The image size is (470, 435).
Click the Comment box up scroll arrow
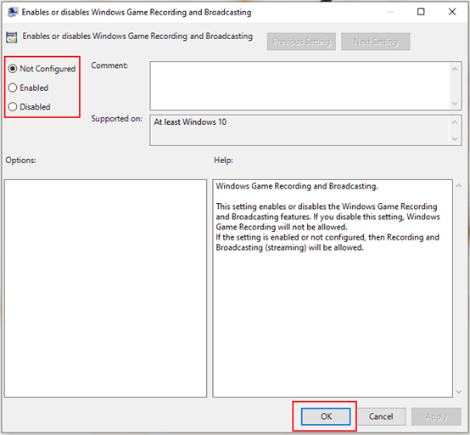(455, 69)
